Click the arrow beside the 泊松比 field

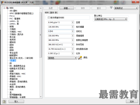(73, 31)
